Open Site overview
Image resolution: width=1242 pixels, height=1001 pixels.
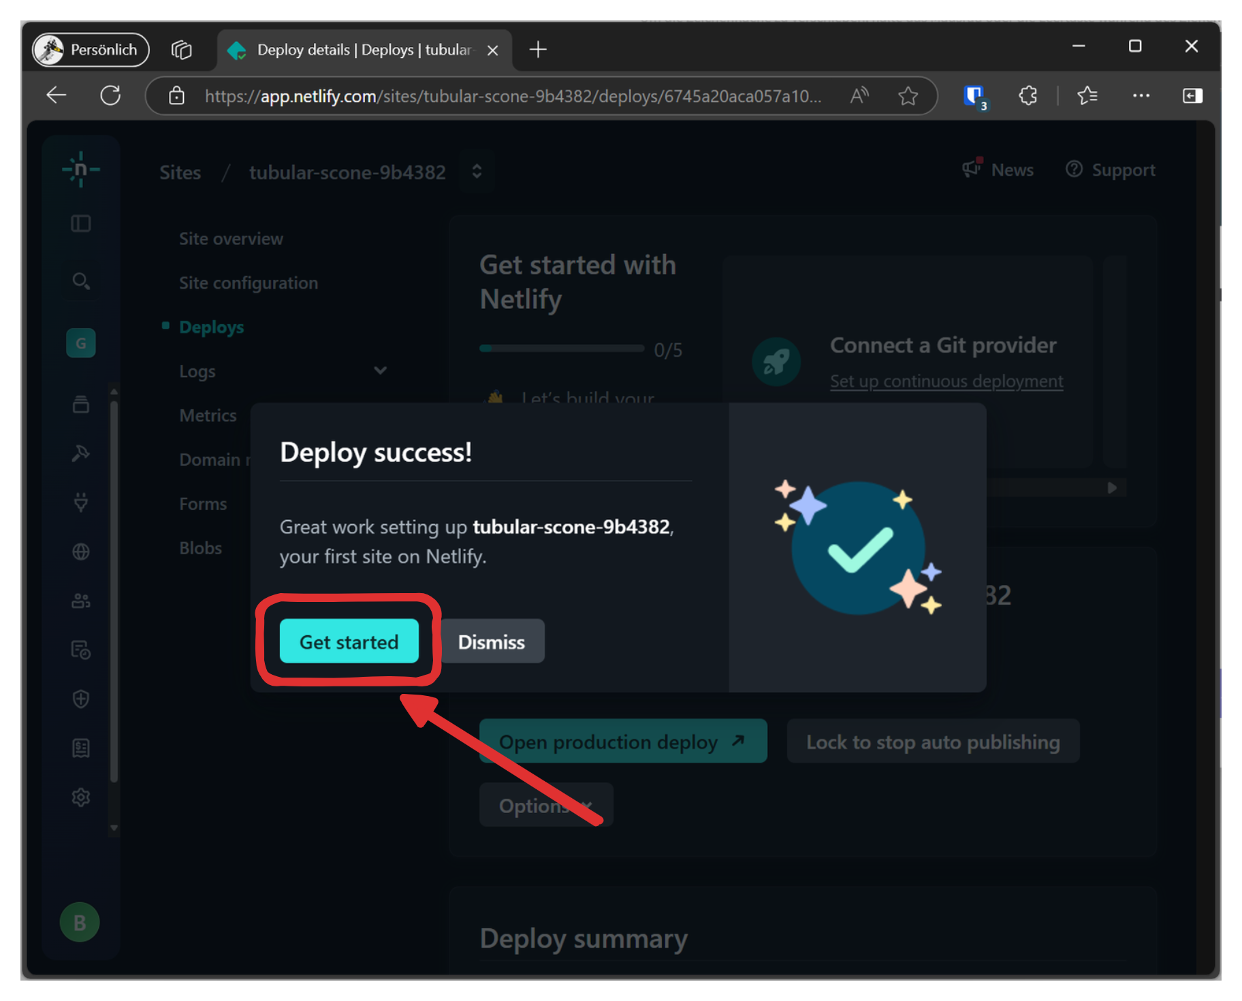231,239
